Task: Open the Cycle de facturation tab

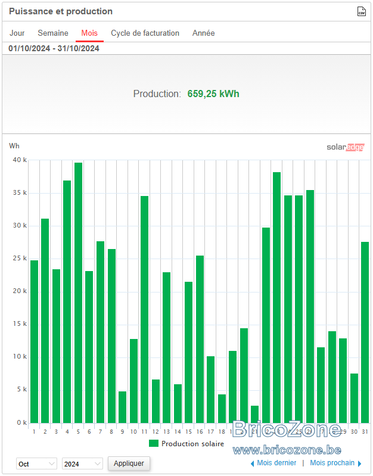Action: click(x=145, y=33)
